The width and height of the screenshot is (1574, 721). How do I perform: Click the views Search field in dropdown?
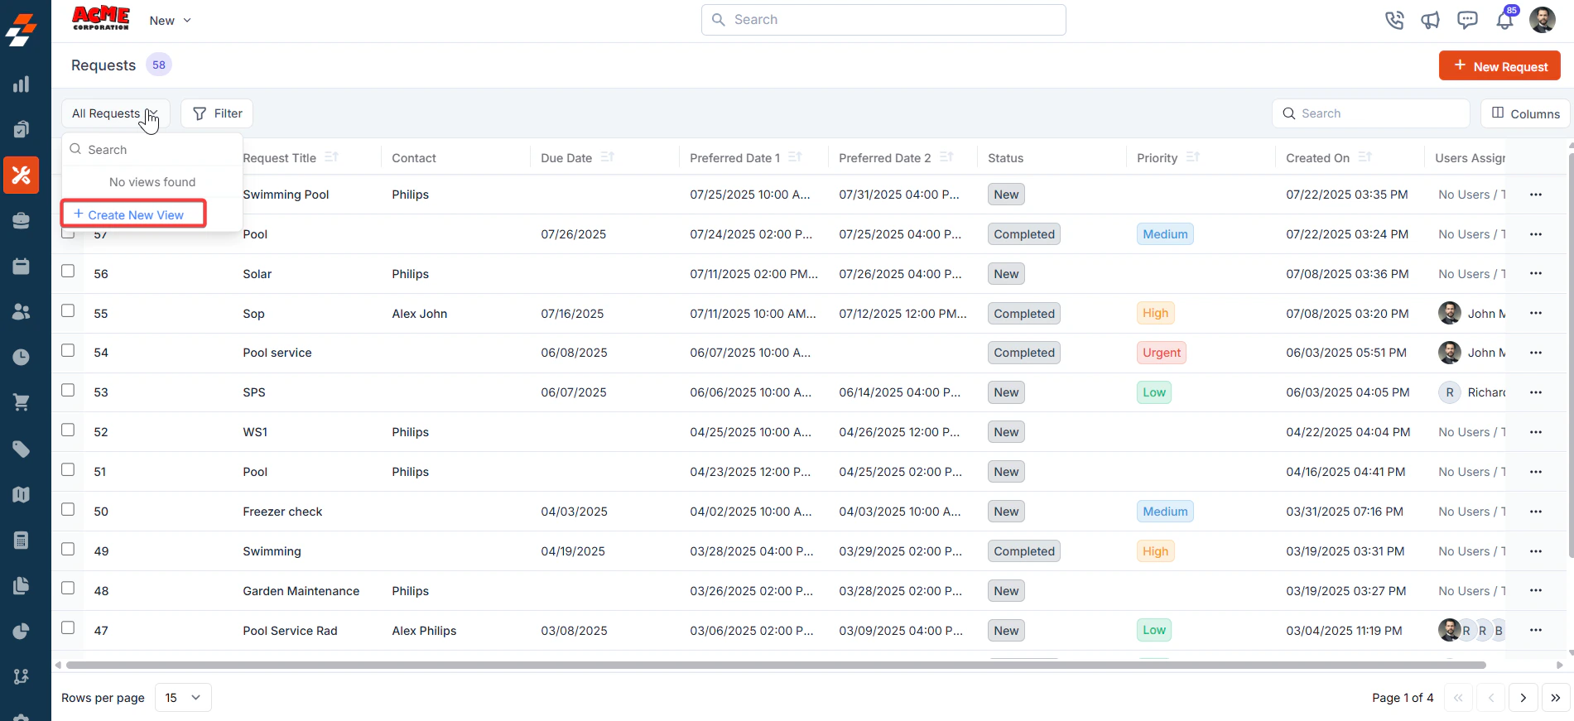152,150
